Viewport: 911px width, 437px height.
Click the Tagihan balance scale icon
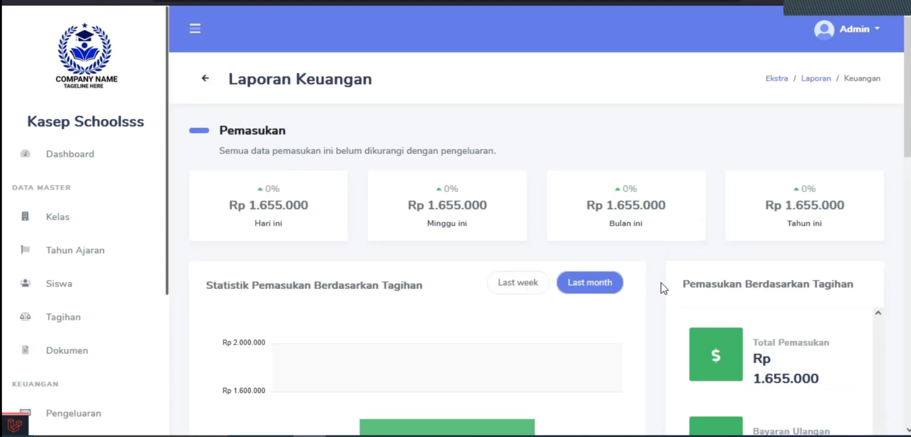point(25,317)
